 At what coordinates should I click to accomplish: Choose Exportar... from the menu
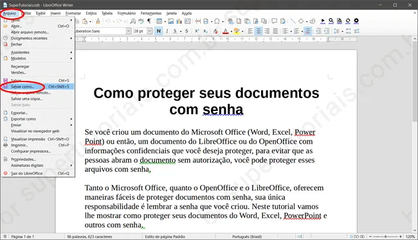click(37, 113)
